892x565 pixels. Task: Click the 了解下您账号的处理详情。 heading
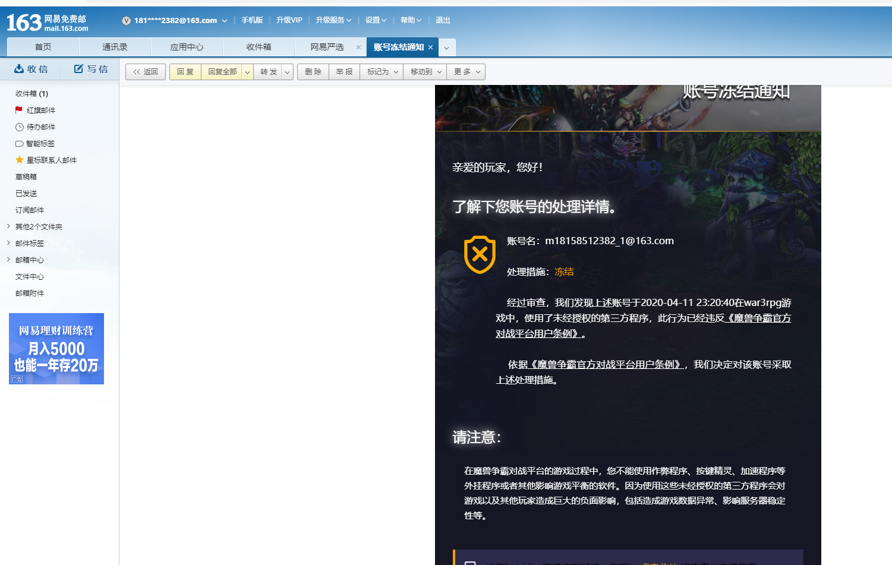[x=534, y=207]
